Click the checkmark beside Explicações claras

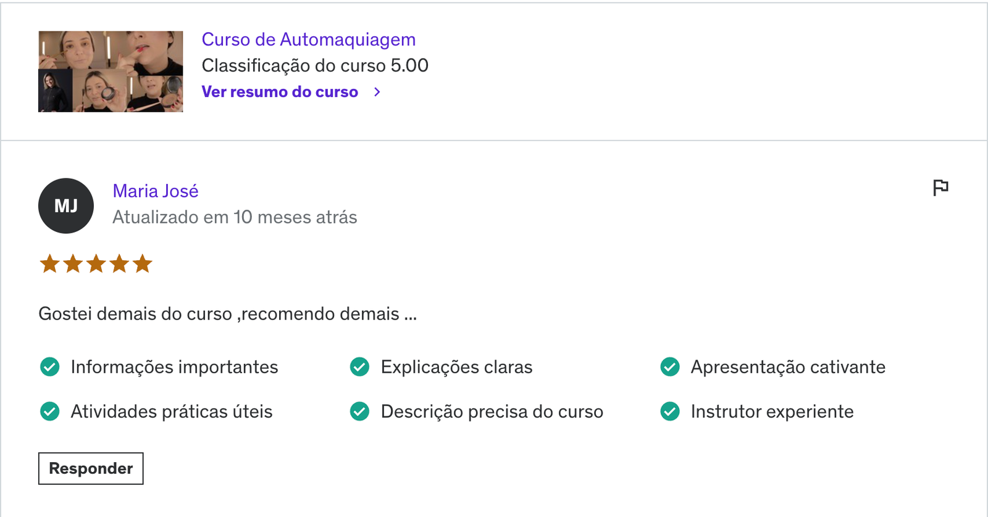[359, 366]
